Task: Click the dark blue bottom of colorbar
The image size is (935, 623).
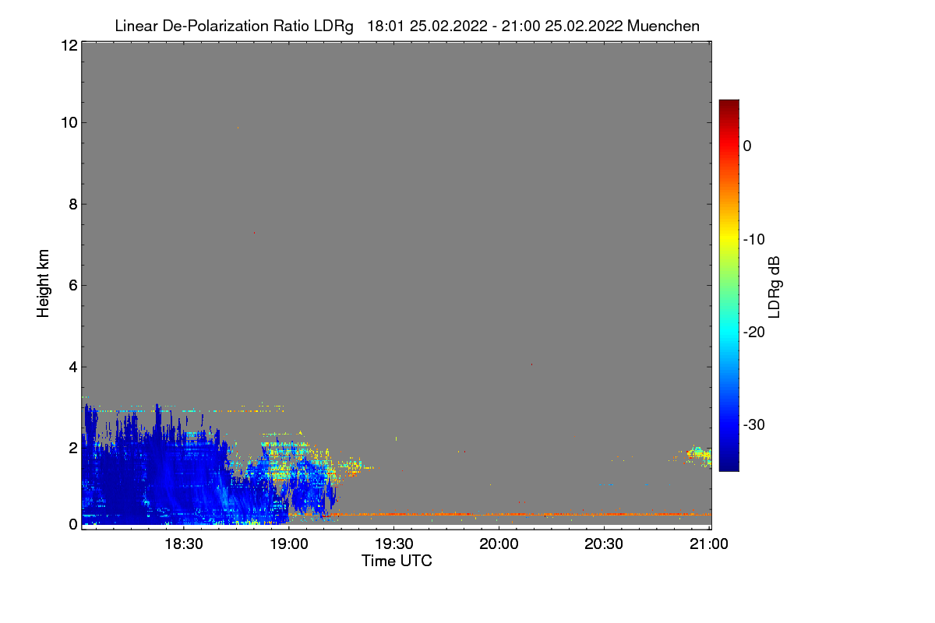Action: pos(729,465)
